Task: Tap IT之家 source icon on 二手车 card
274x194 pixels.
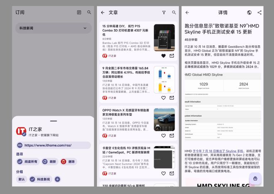Action: tap(105, 98)
